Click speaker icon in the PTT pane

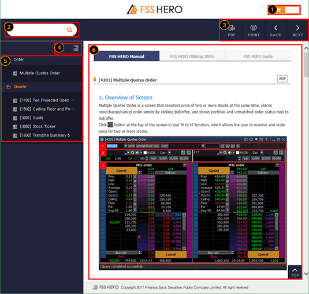229,153
